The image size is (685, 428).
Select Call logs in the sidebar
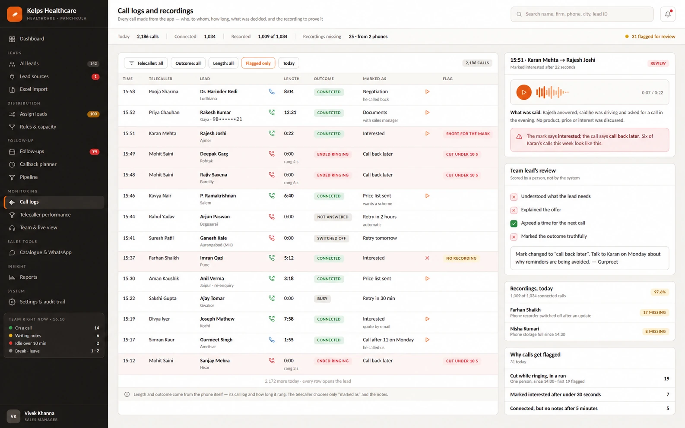coord(54,202)
